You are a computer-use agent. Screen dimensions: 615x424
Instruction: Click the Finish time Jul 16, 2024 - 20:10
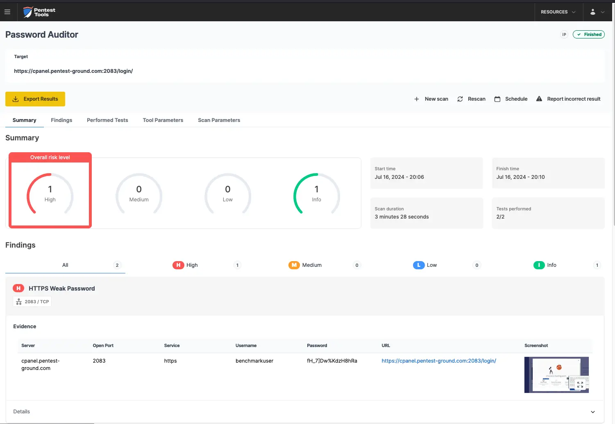pos(520,177)
